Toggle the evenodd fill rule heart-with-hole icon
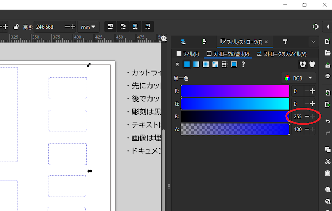Viewport: 332px width, 211px height. pyautogui.click(x=303, y=64)
